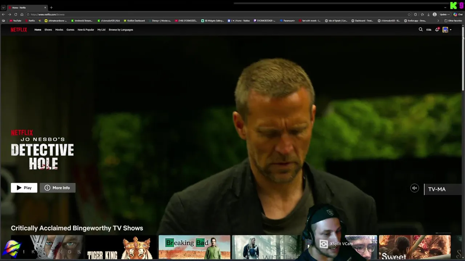Click the favorites list star icon
This screenshot has width=465, height=261.
tap(422, 14)
